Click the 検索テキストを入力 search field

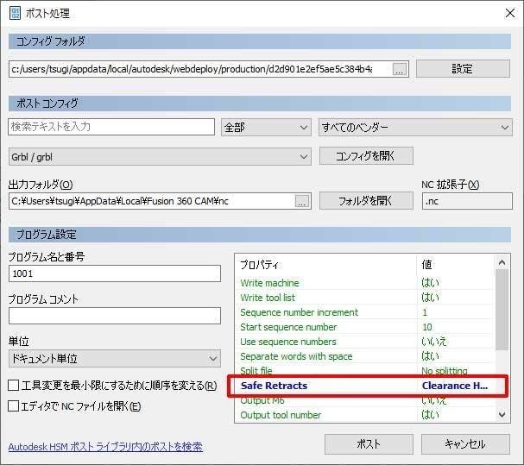click(x=111, y=127)
